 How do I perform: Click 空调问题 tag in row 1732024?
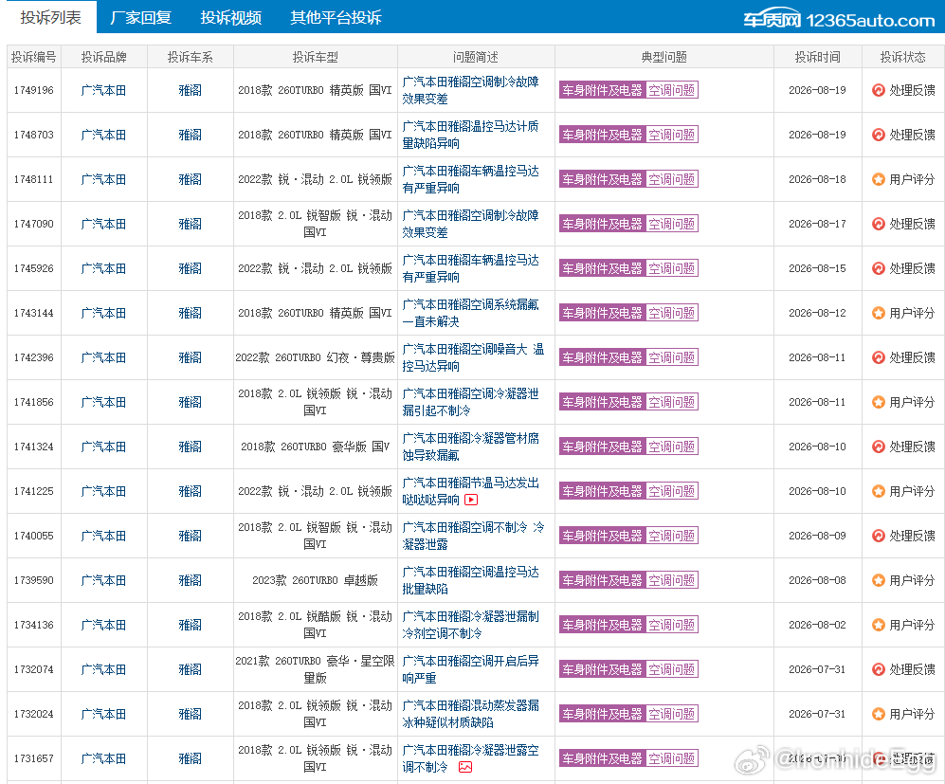point(672,715)
